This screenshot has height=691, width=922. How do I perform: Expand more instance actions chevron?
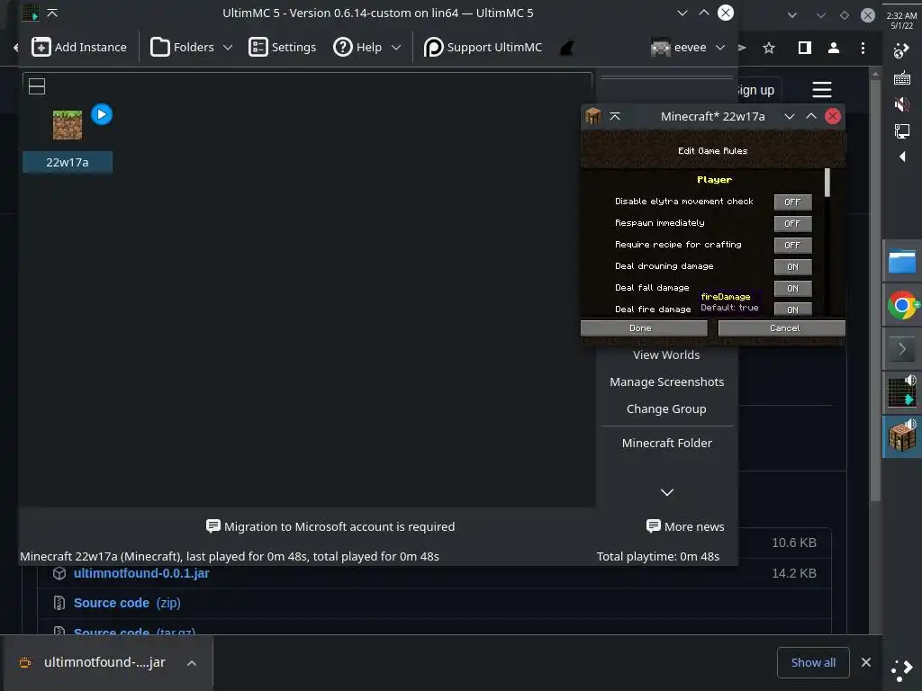(x=667, y=492)
